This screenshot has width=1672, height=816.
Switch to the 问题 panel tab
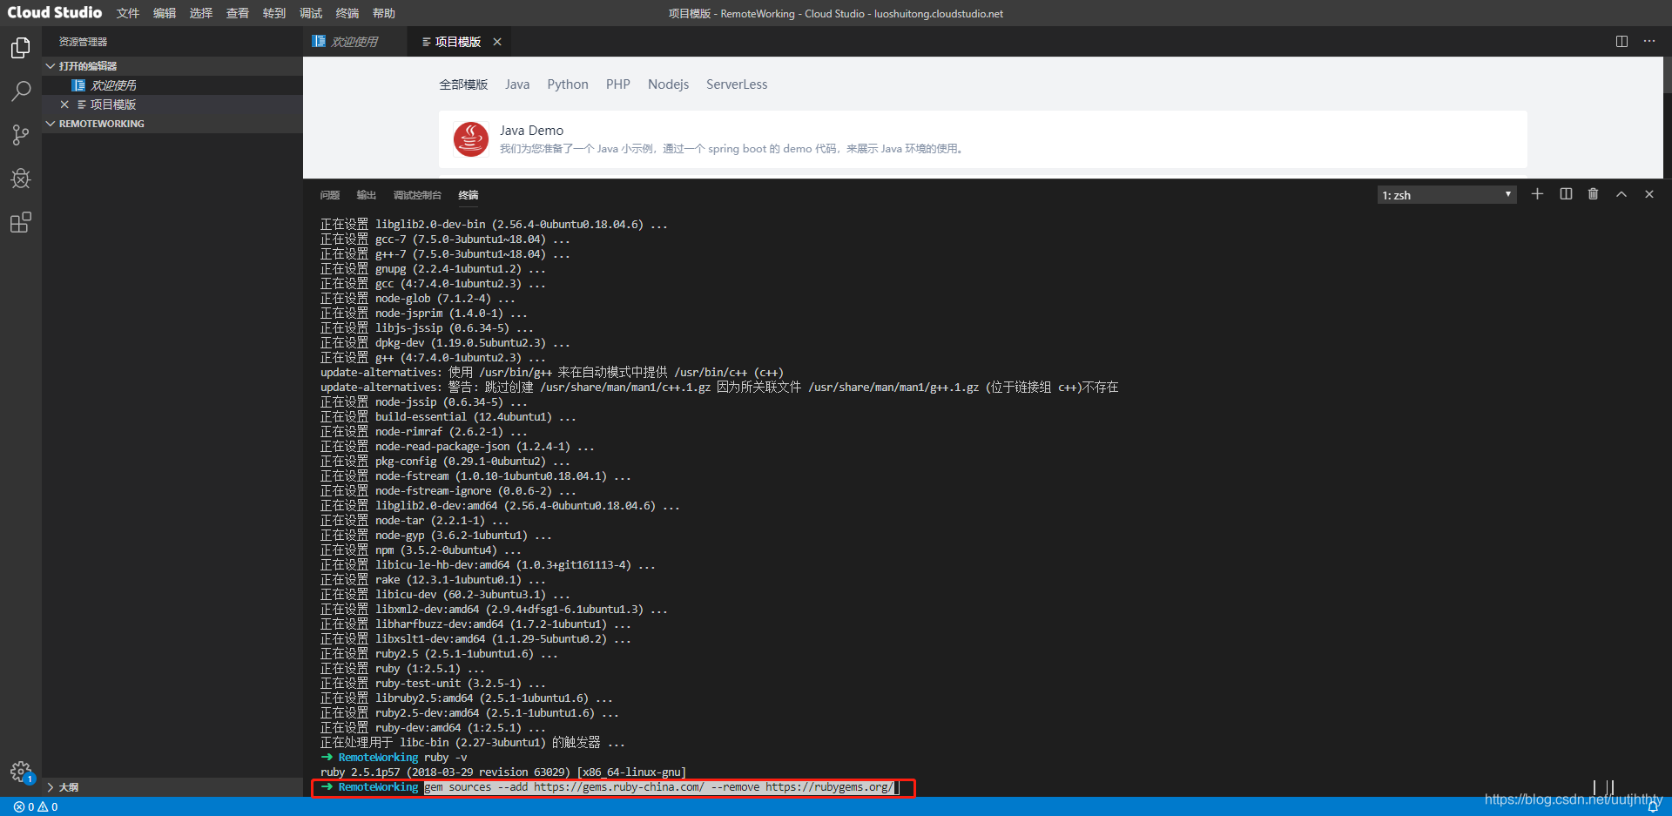tap(330, 195)
